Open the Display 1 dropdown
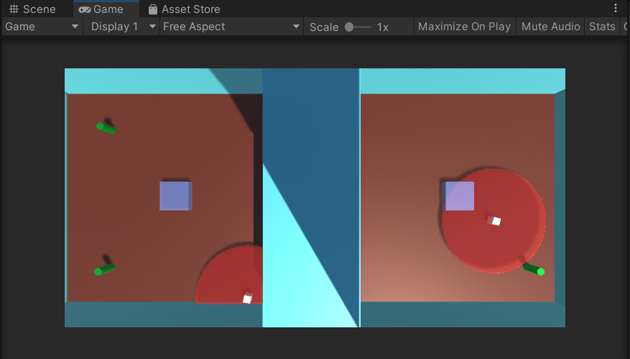The height and width of the screenshot is (359, 630). click(x=121, y=27)
